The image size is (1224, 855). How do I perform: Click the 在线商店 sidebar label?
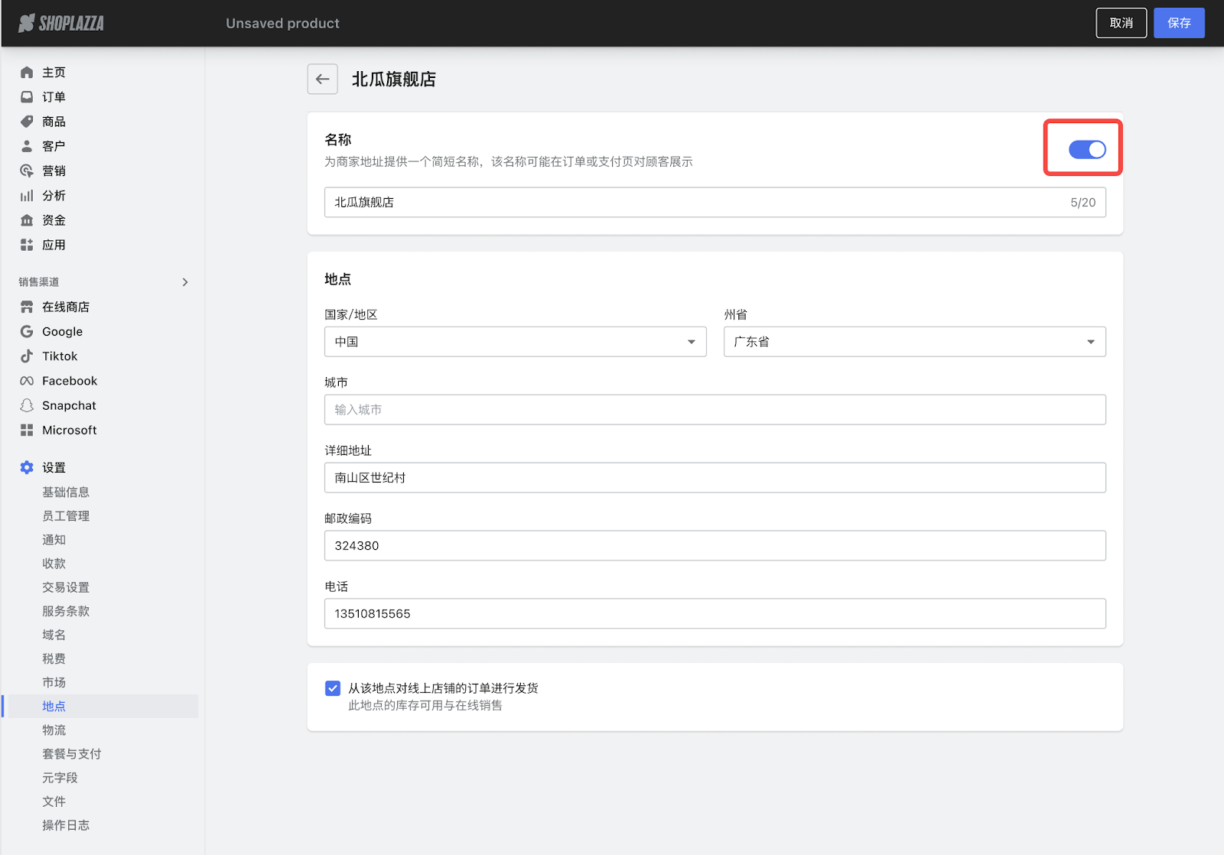[66, 307]
